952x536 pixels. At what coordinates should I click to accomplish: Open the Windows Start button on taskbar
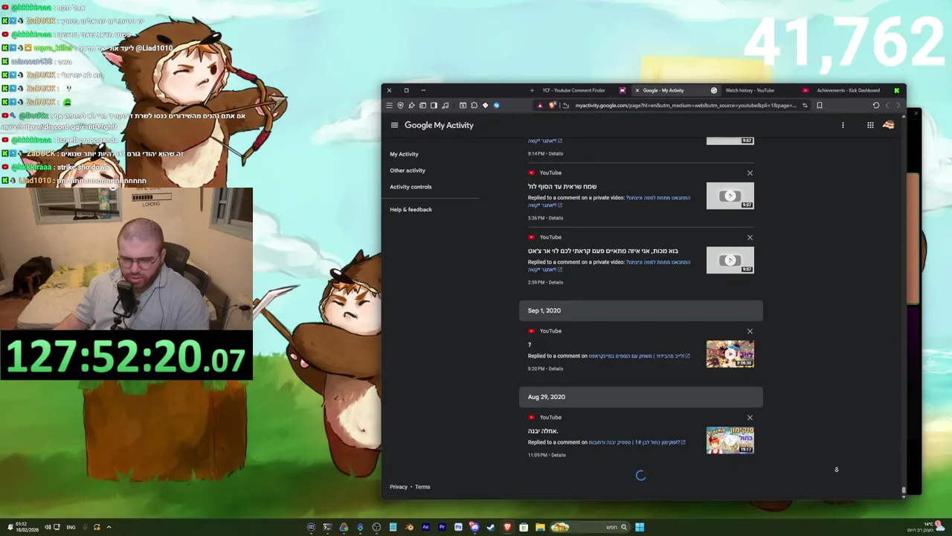pyautogui.click(x=640, y=527)
